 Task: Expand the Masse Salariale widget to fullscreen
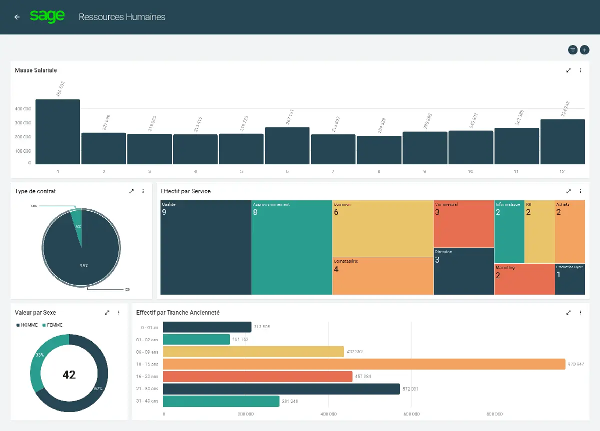pos(568,70)
